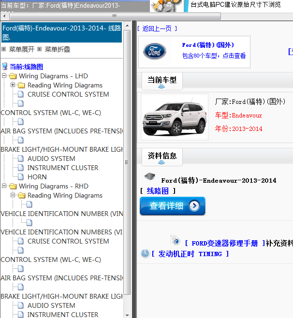Click the 菜单折叠 collapse-all icon

(39, 49)
